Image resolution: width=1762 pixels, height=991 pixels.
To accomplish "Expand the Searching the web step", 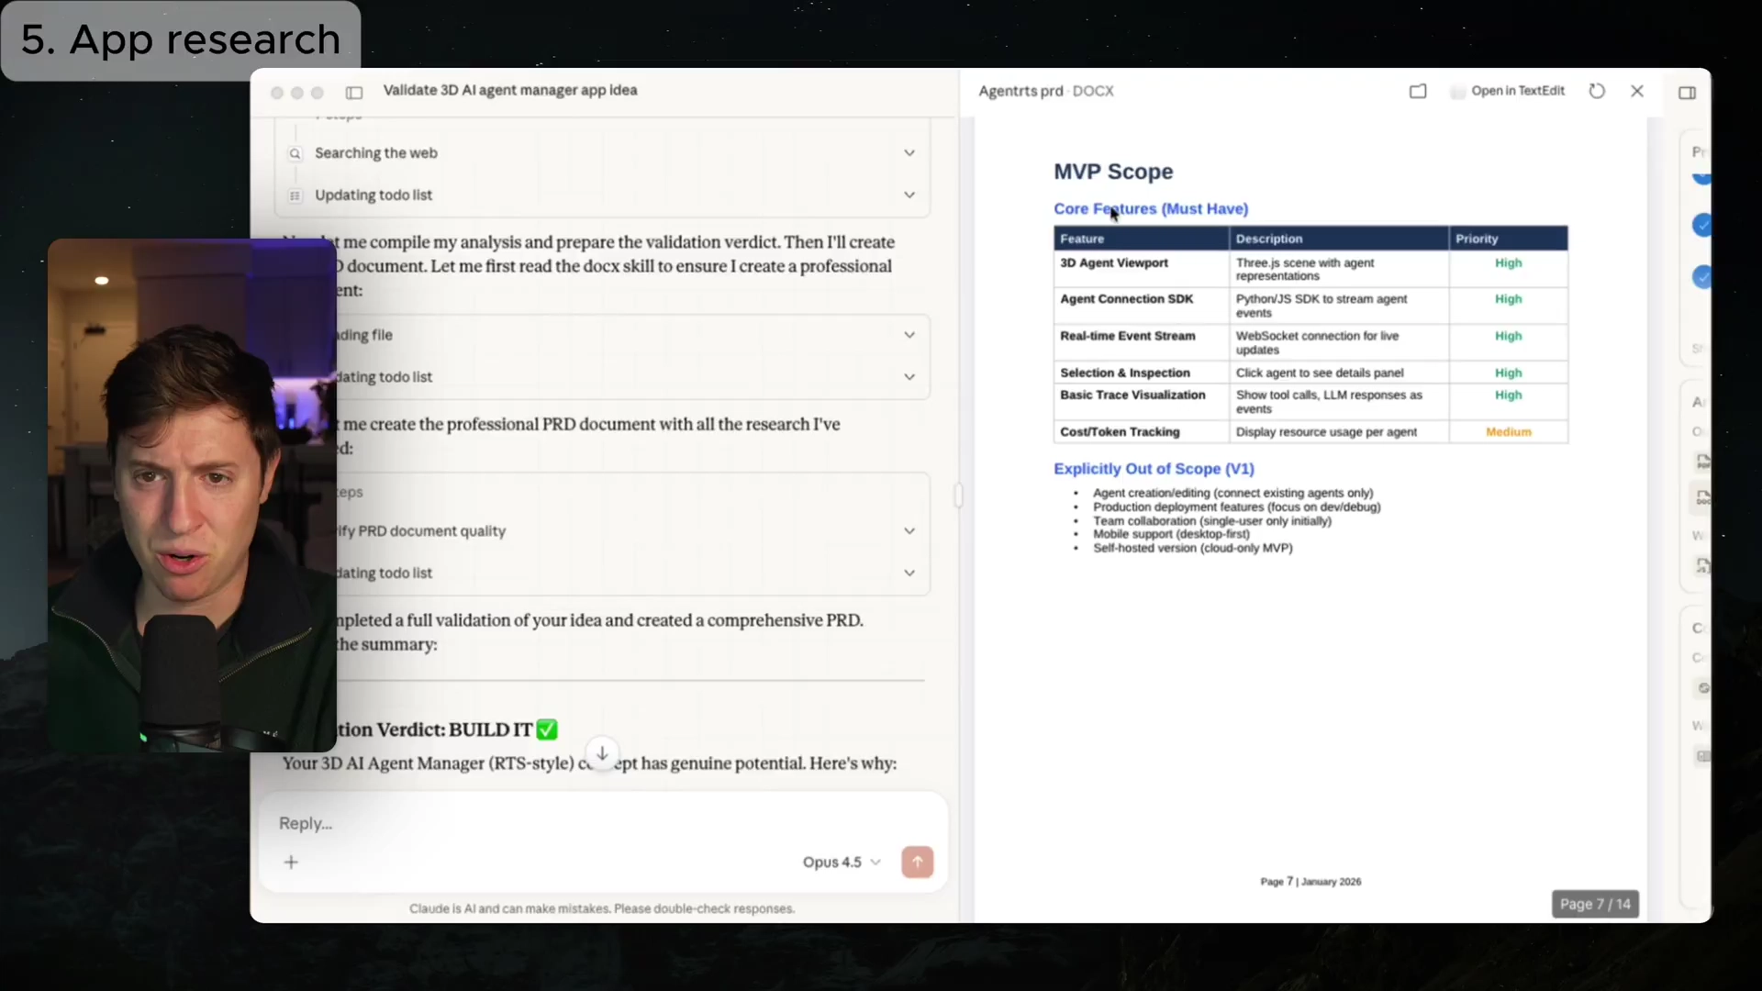I will [909, 152].
